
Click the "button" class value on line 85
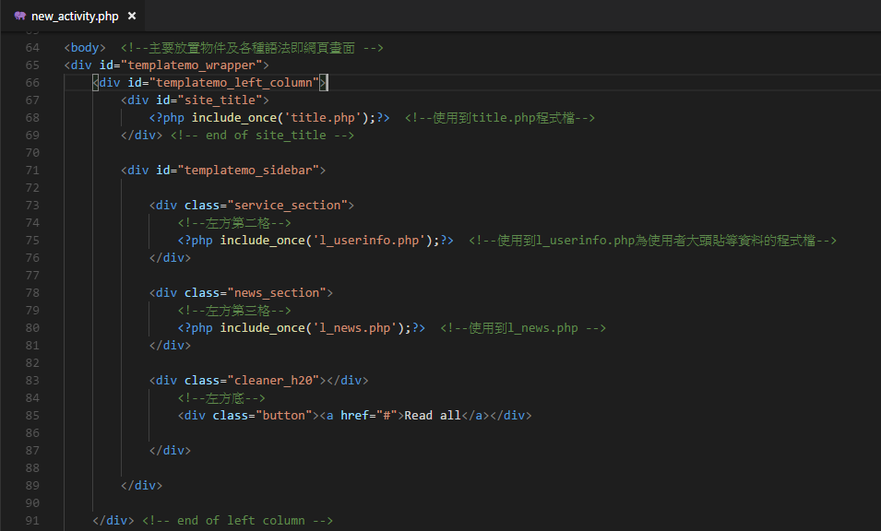284,416
